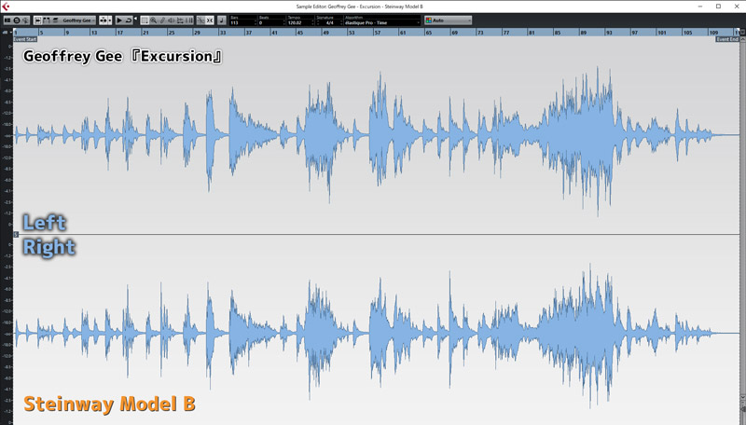The width and height of the screenshot is (746, 425).
Task: Select the Play speaker tool
Action: pyautogui.click(x=172, y=21)
